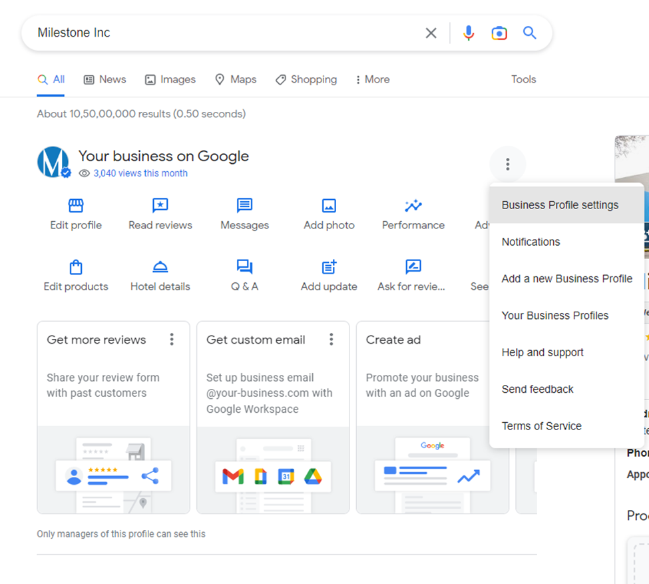Select Business Profile settings menu item
The width and height of the screenshot is (649, 584).
tap(566, 205)
